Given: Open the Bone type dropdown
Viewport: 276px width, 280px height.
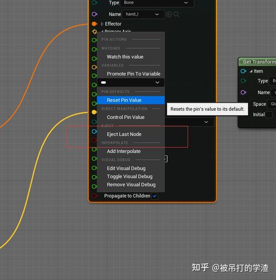Looking at the screenshot, I should (x=157, y=3).
